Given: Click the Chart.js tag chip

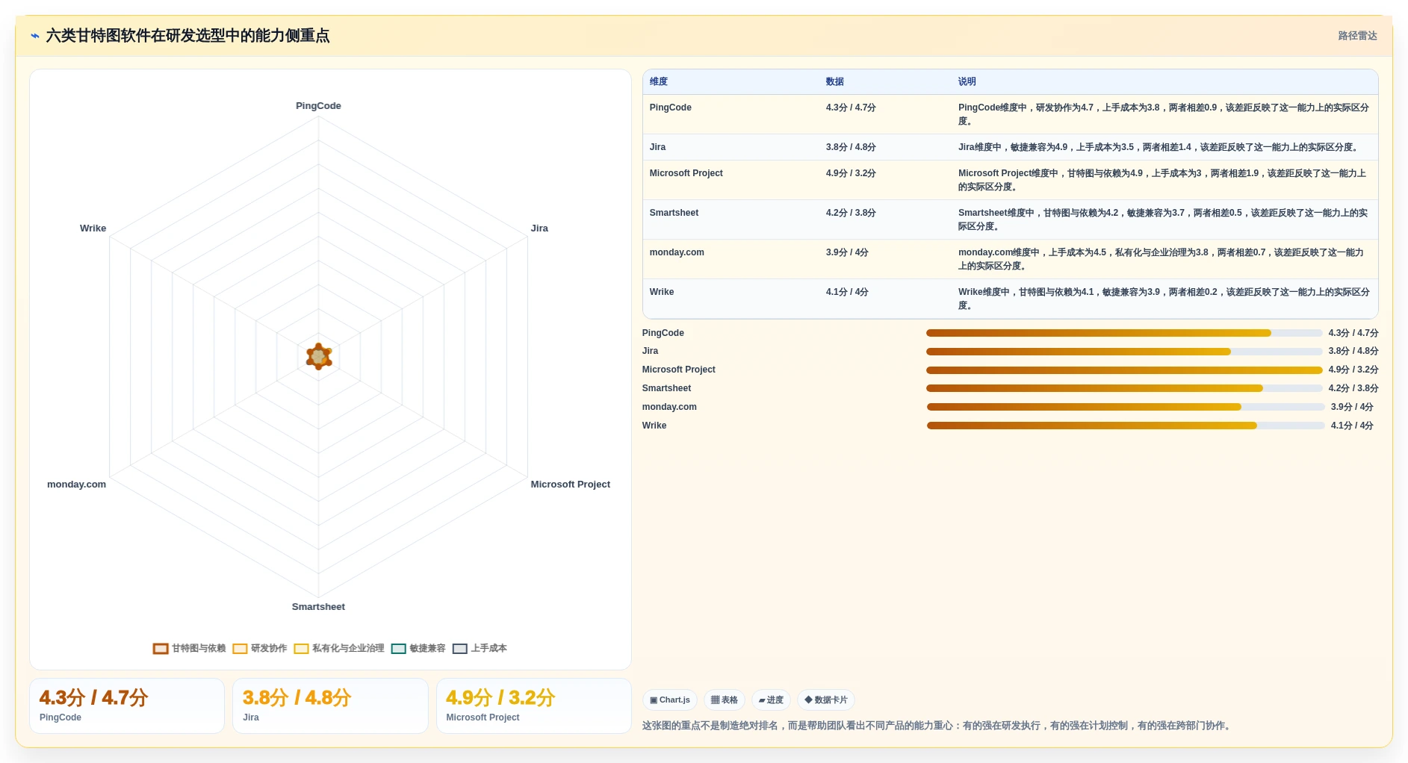Looking at the screenshot, I should [670, 700].
